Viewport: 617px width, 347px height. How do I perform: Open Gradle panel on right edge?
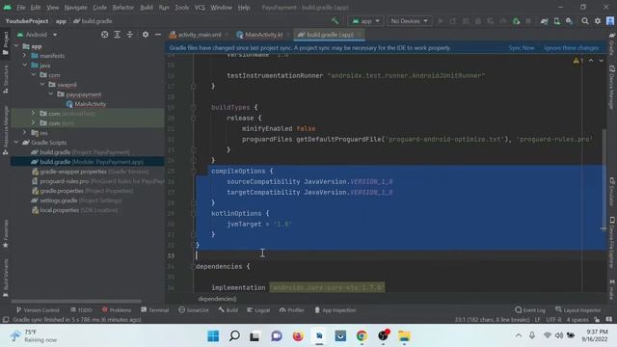[612, 44]
